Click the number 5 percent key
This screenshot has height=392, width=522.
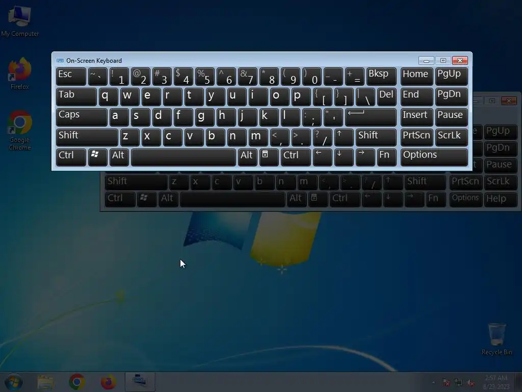(x=205, y=77)
